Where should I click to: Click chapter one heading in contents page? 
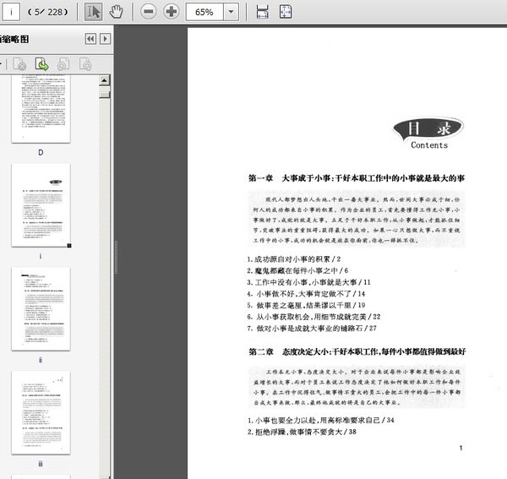click(x=357, y=179)
